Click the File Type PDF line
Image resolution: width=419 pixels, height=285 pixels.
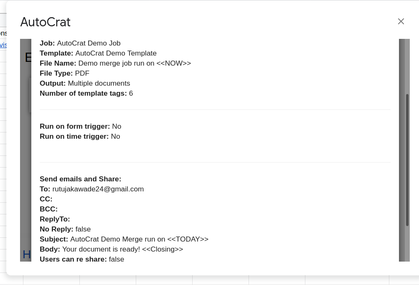(x=65, y=73)
